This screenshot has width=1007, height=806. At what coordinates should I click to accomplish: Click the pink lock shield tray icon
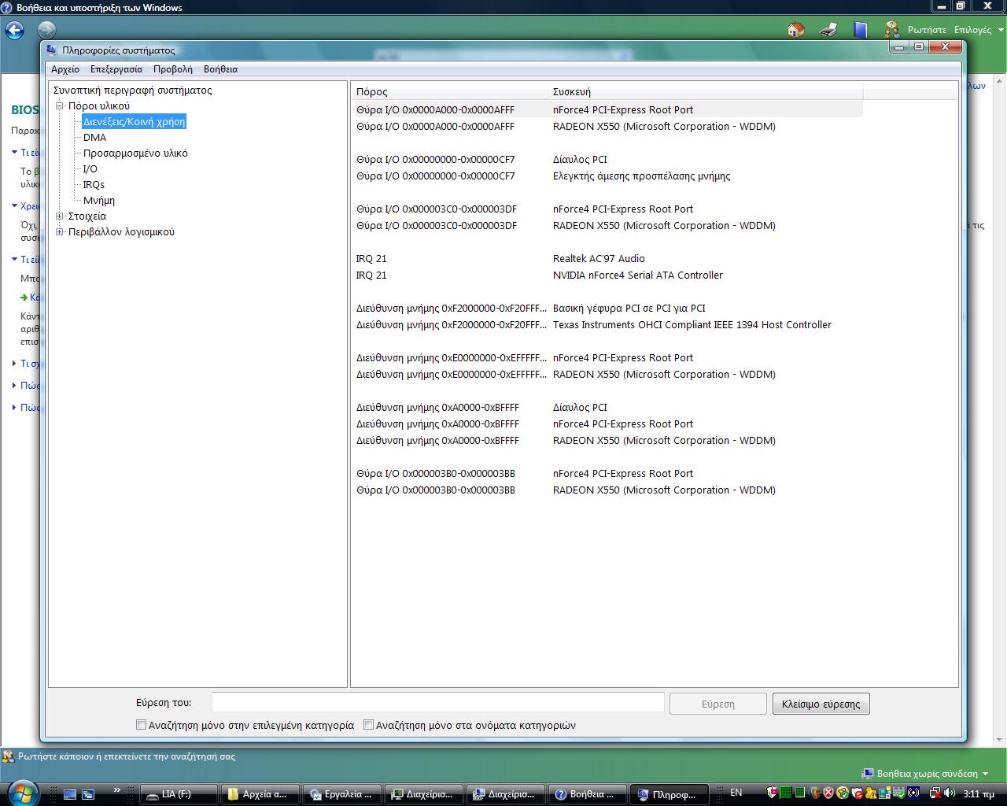[x=773, y=792]
